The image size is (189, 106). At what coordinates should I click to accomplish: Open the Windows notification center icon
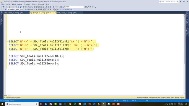(186, 104)
